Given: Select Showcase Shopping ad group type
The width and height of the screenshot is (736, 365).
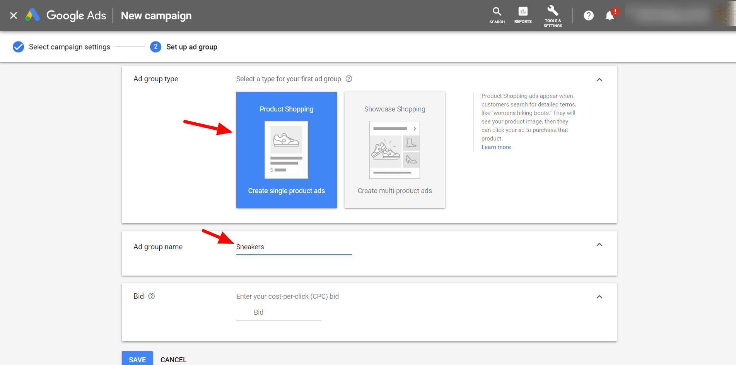Looking at the screenshot, I should (x=395, y=150).
